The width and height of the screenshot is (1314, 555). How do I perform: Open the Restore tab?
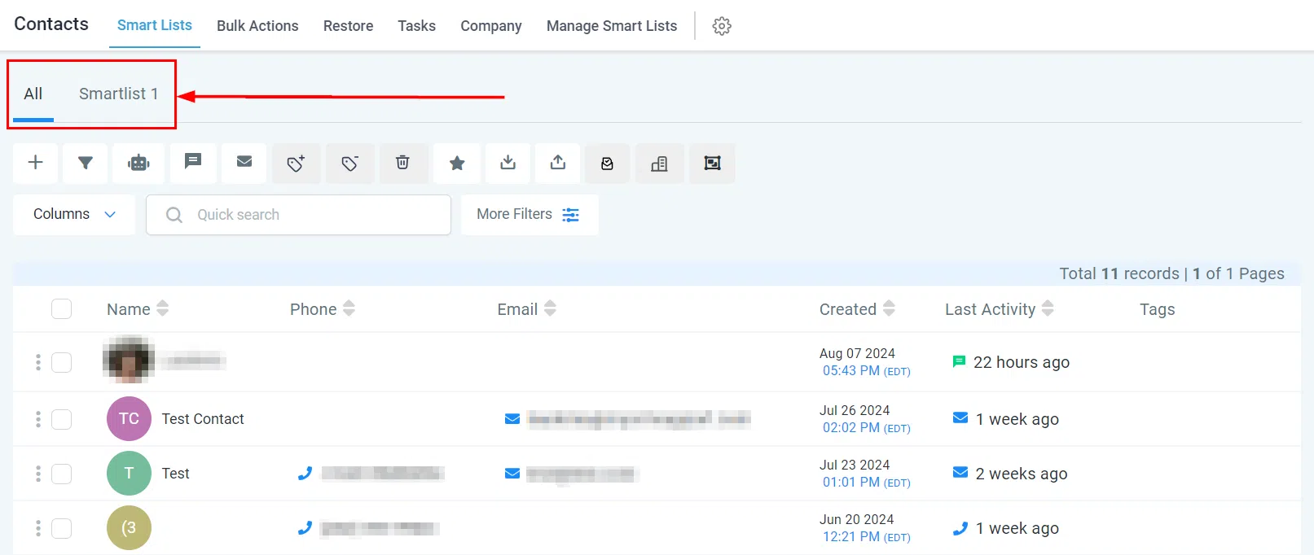pos(348,26)
